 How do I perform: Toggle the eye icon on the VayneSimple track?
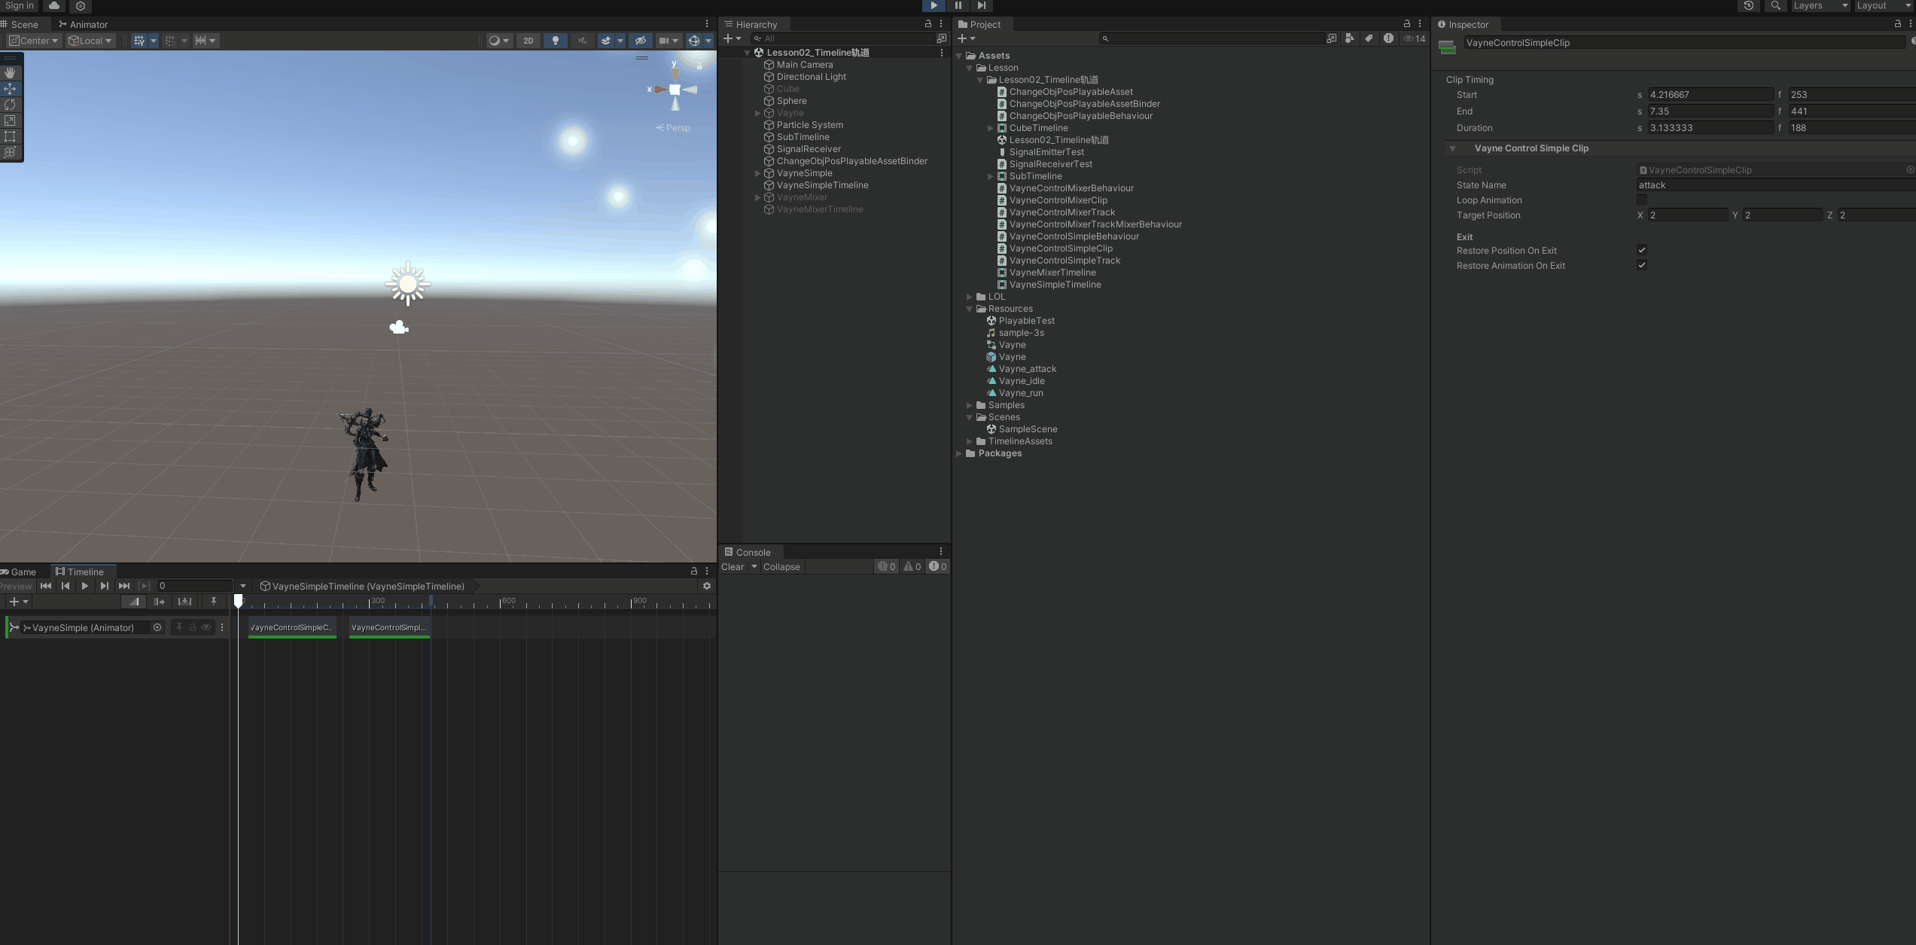coord(206,627)
